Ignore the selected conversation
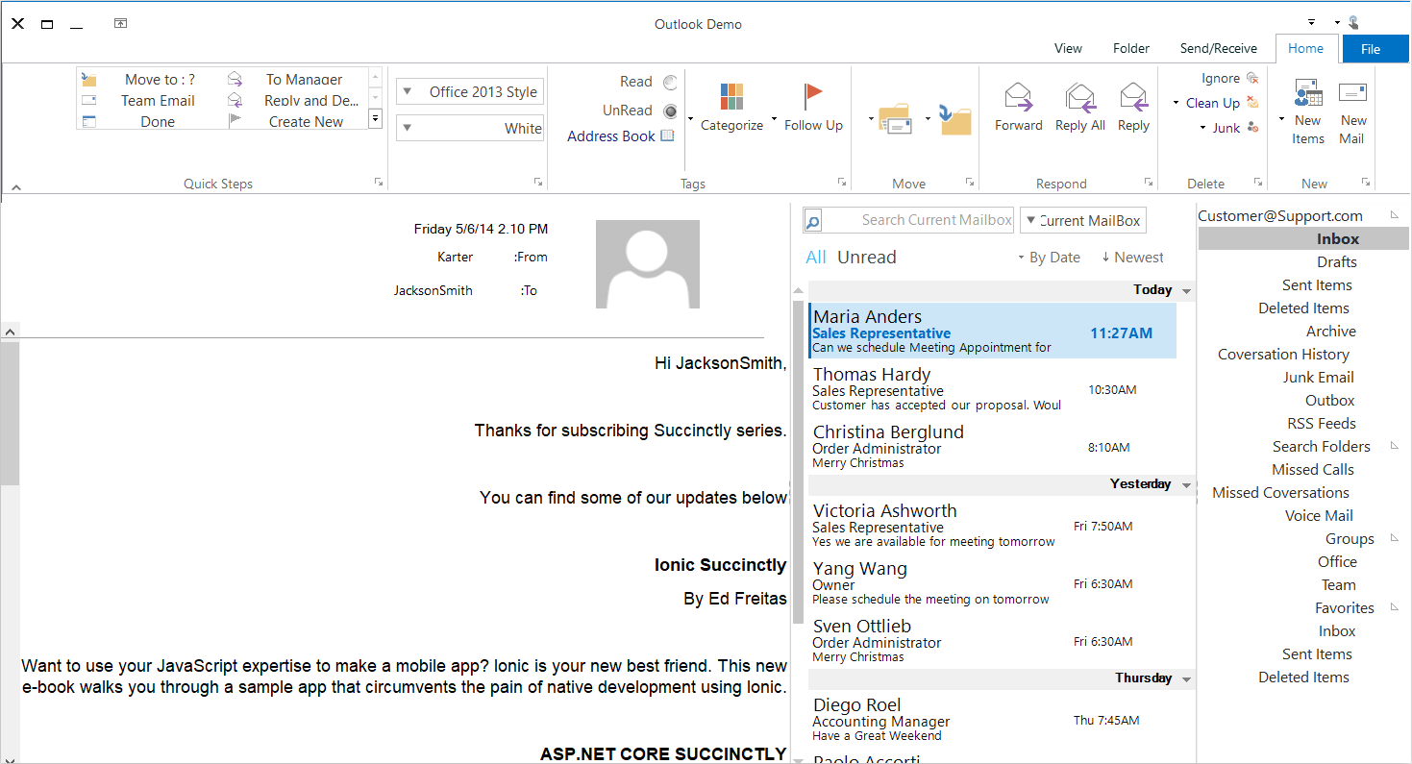Image resolution: width=1412 pixels, height=764 pixels. click(x=1220, y=77)
